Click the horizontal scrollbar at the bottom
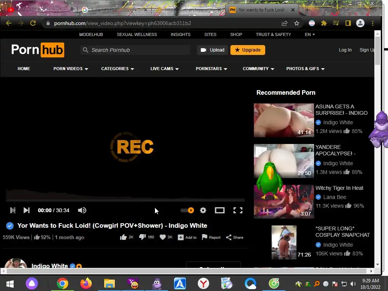Screen dimensions: 388x291 tap(186, 271)
